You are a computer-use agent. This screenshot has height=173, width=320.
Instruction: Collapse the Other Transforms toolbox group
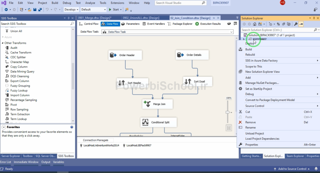point(2,43)
